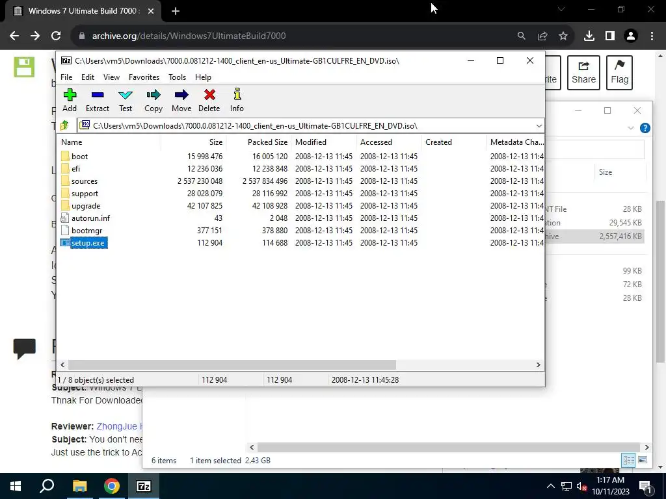Open the Tools menu
Screen dimensions: 666x499
(x=177, y=77)
